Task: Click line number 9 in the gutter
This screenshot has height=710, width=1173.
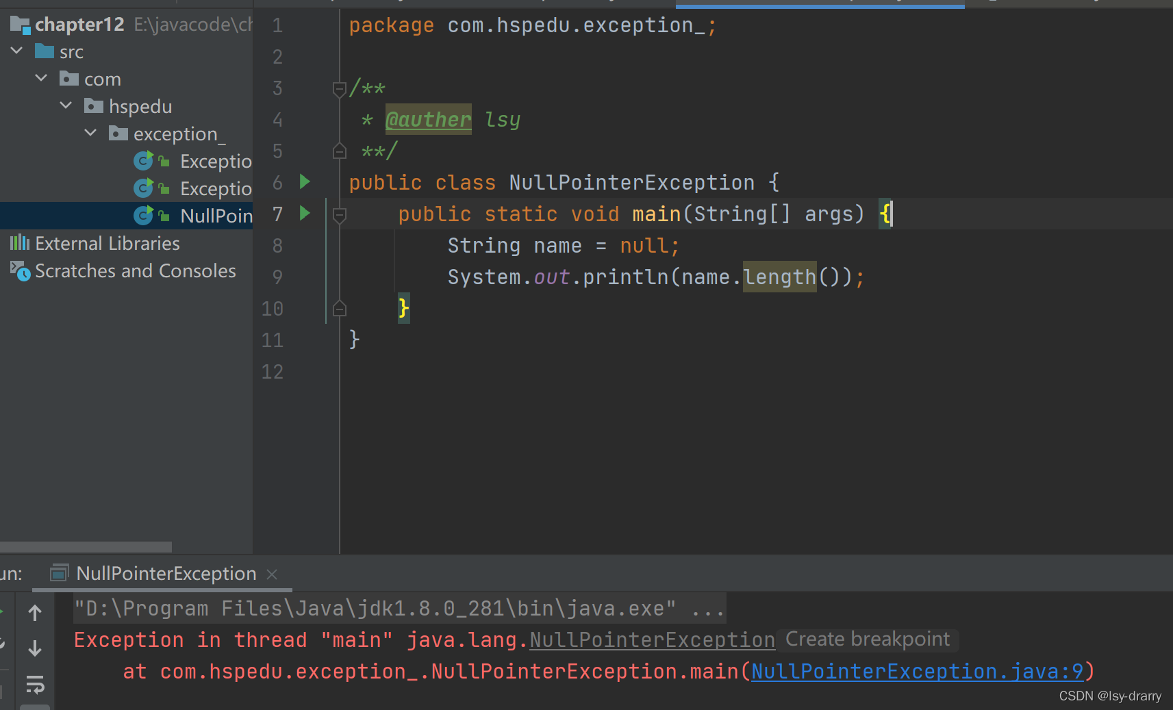Action: click(x=277, y=277)
